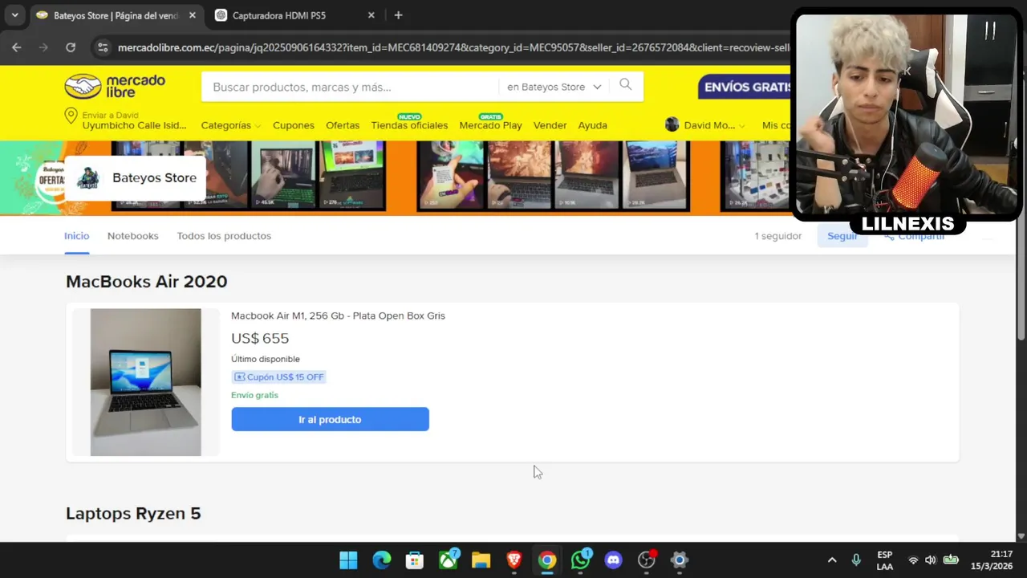Viewport: 1027px width, 578px height.
Task: Open the Cupones link
Action: coord(294,125)
